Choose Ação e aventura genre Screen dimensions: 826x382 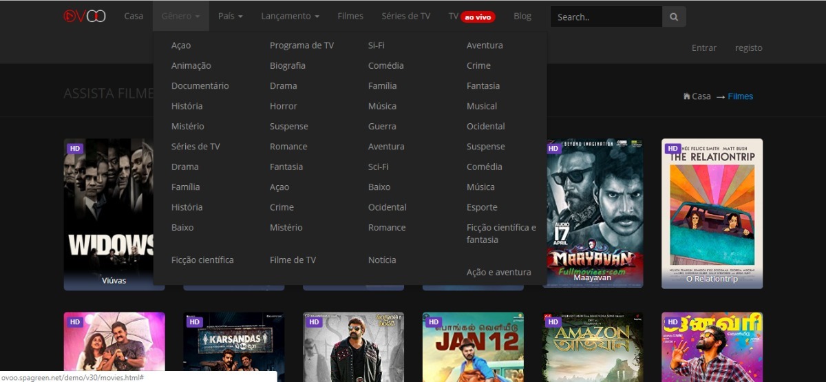pos(499,273)
